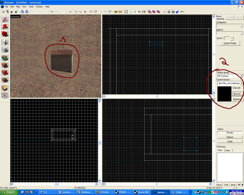Screen dimensions: 244x195
Task: Switch to STEAM taskbar window
Action: point(123,192)
